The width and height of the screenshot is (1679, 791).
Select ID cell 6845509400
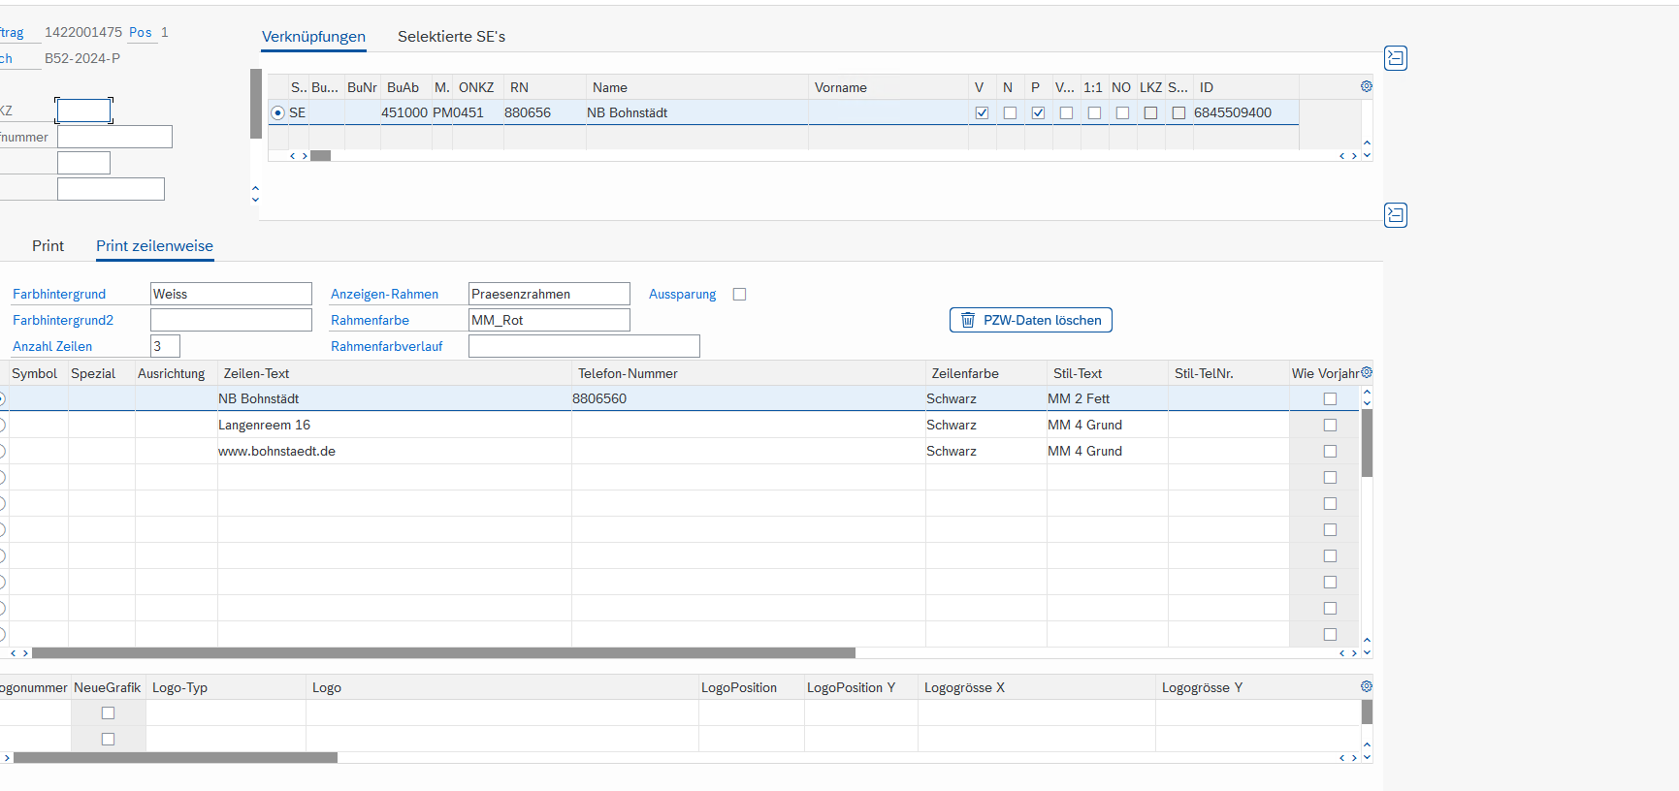(1246, 112)
